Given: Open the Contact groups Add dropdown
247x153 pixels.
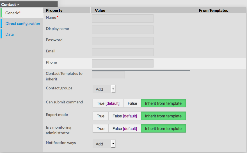Looking at the screenshot, I should (x=102, y=89).
